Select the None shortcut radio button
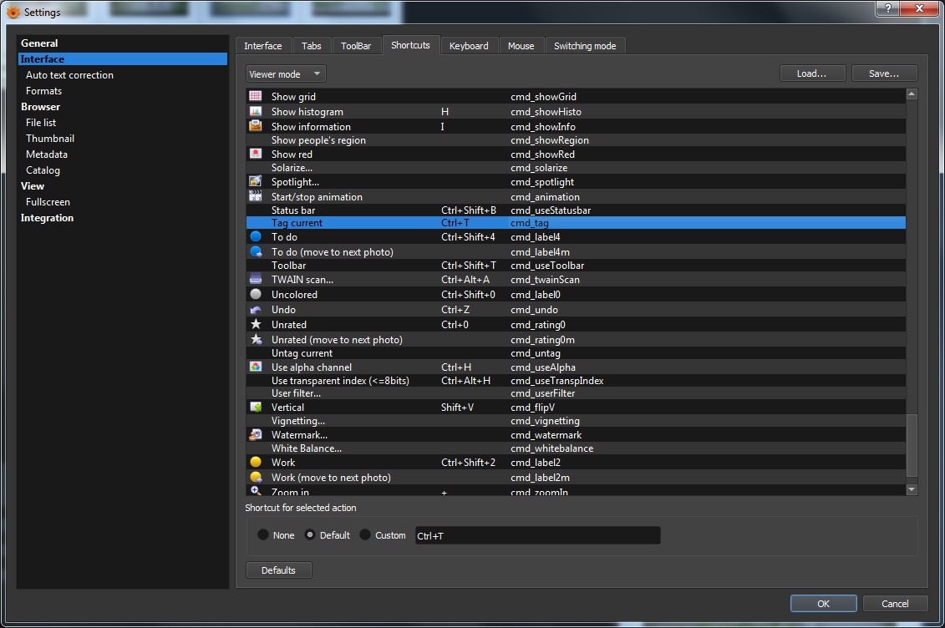This screenshot has height=628, width=945. 263,535
